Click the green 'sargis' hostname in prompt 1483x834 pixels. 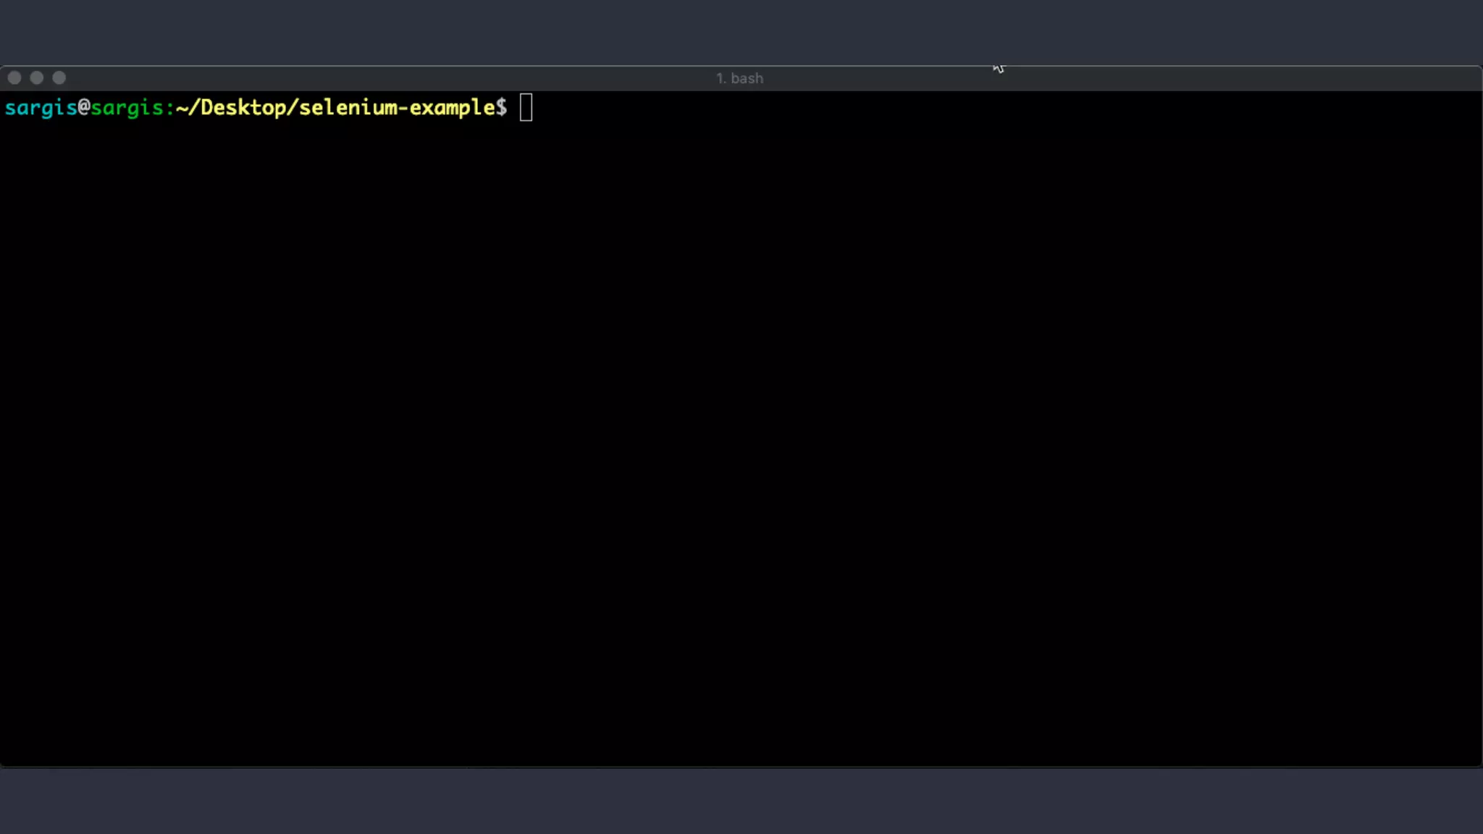pos(127,108)
